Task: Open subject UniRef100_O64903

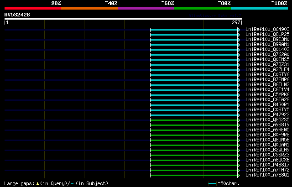Action: [x=268, y=29]
